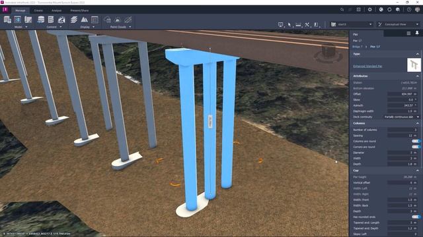The image size is (423, 237).
Task: Click the Bridge 7 breadcrumb link
Action: point(358,47)
